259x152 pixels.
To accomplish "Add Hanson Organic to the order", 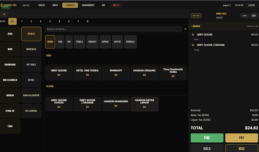I will click(x=145, y=73).
